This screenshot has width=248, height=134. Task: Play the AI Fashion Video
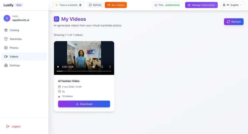pos(58,67)
